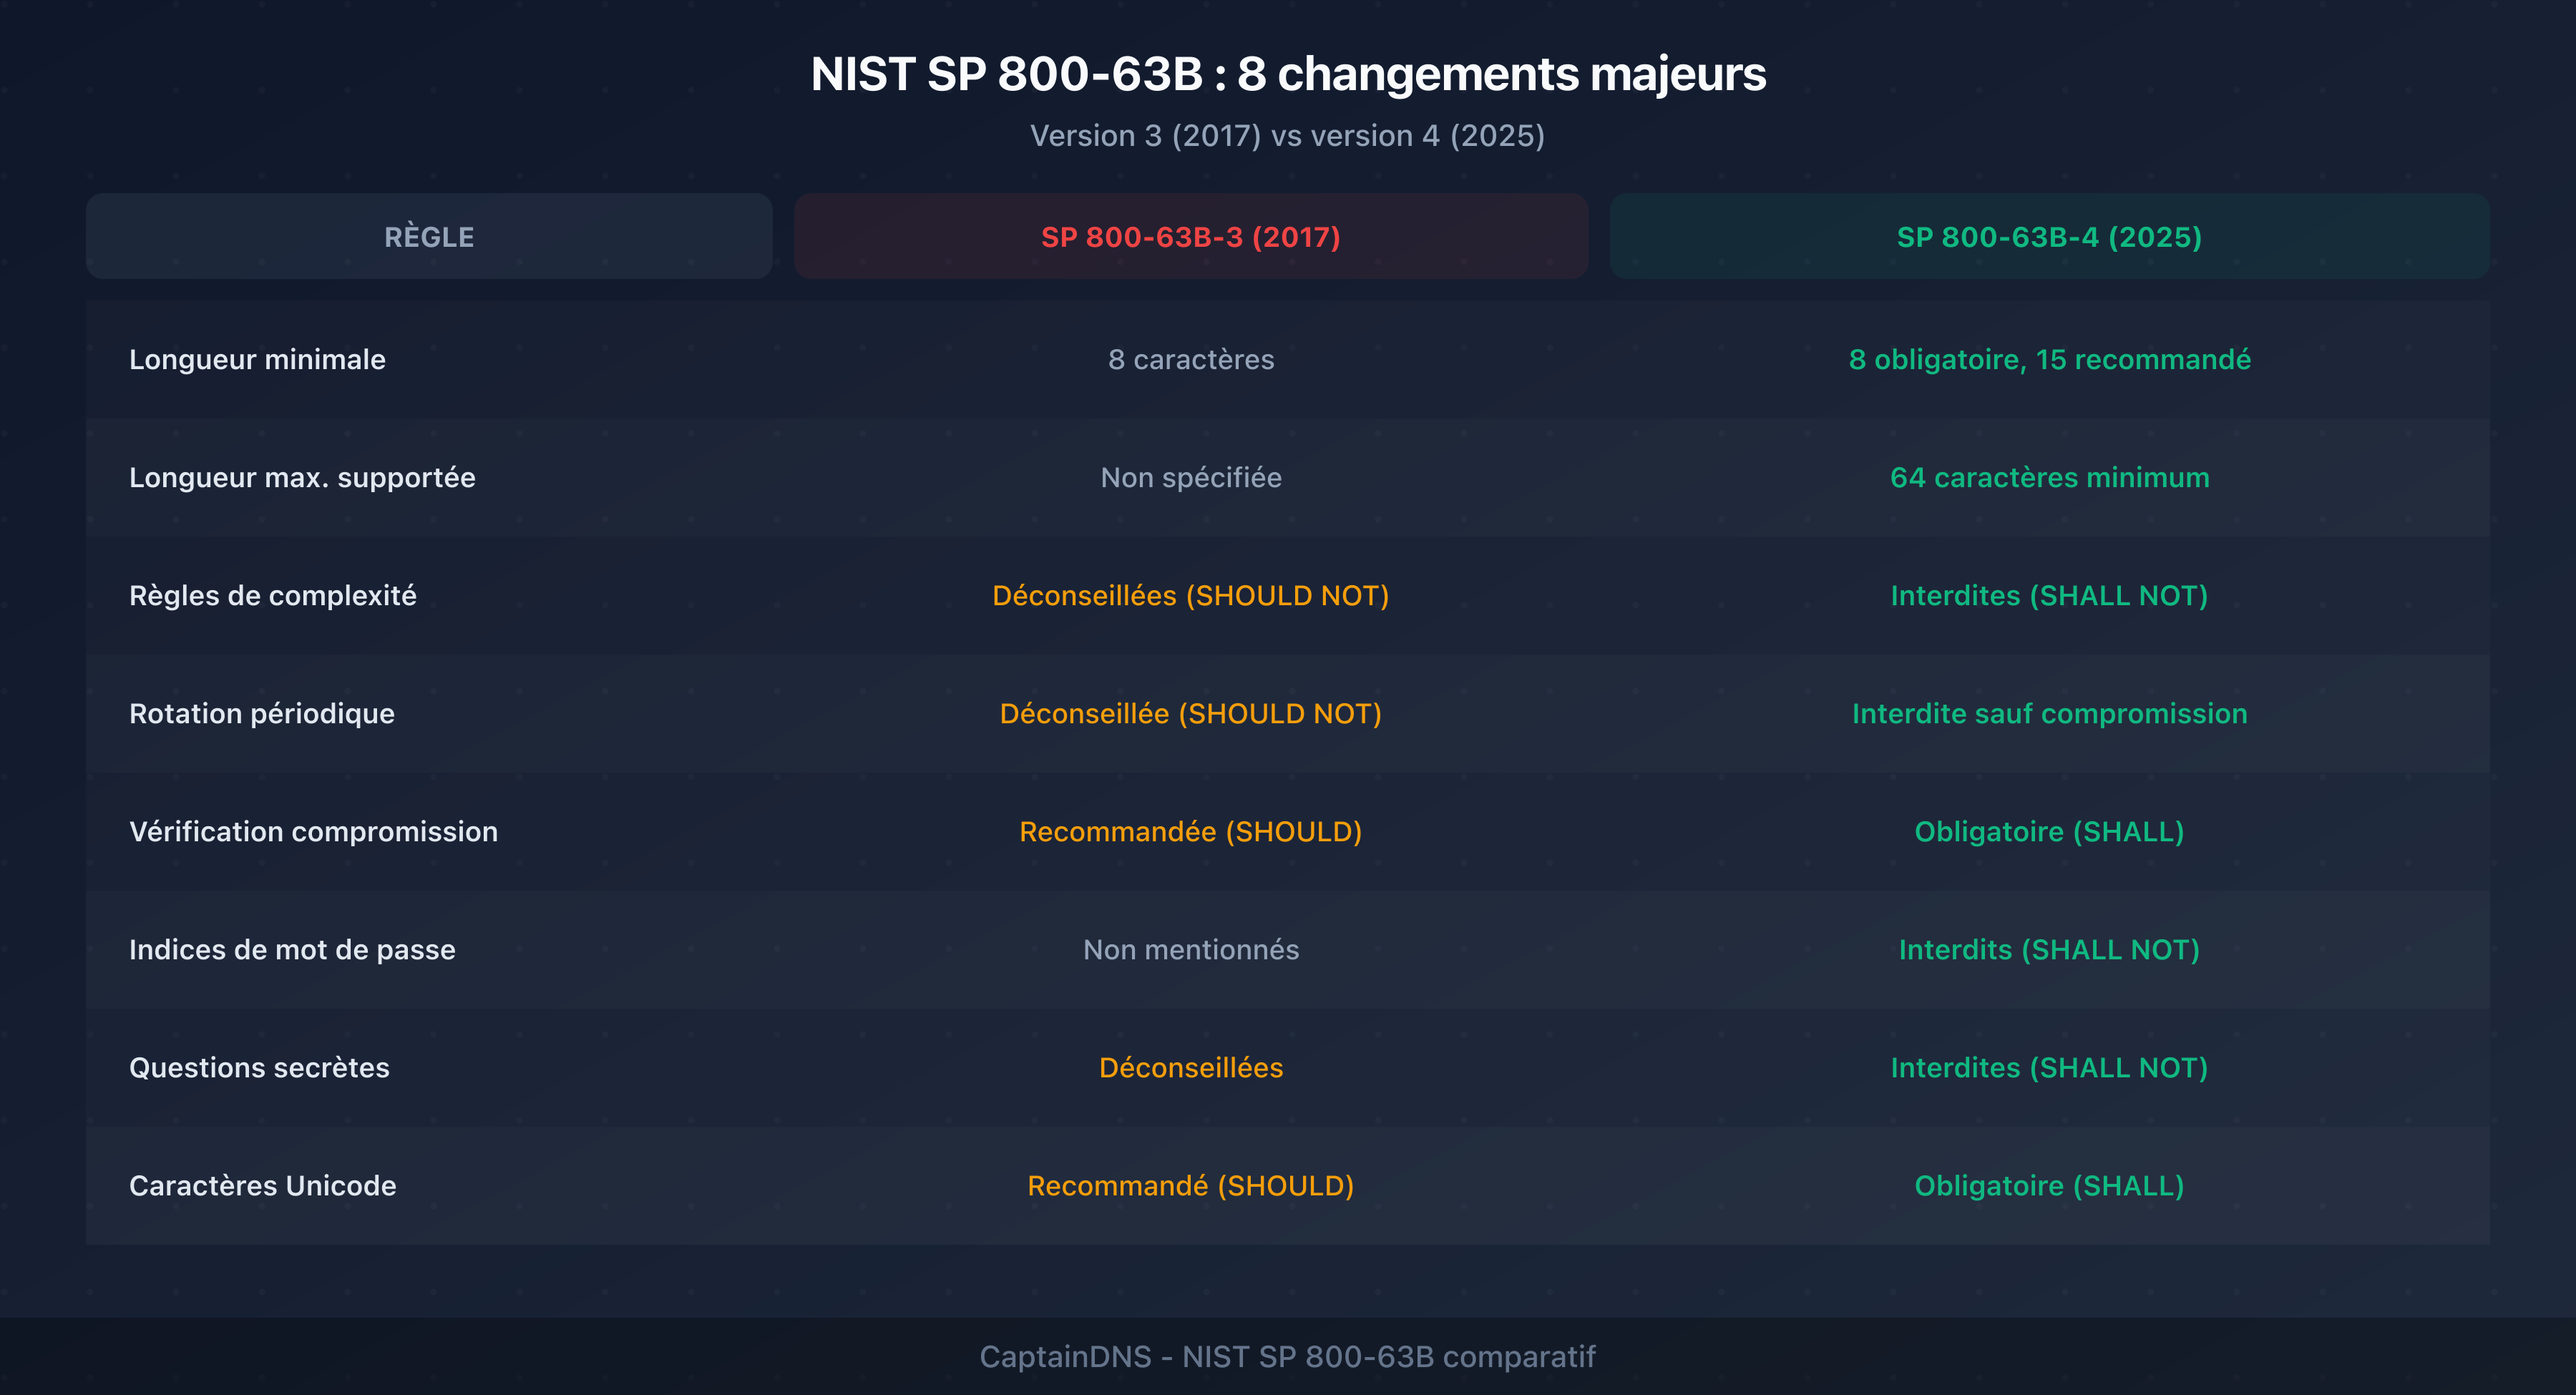Select the Questions secrètes row label
The height and width of the screenshot is (1395, 2576).
click(260, 1067)
